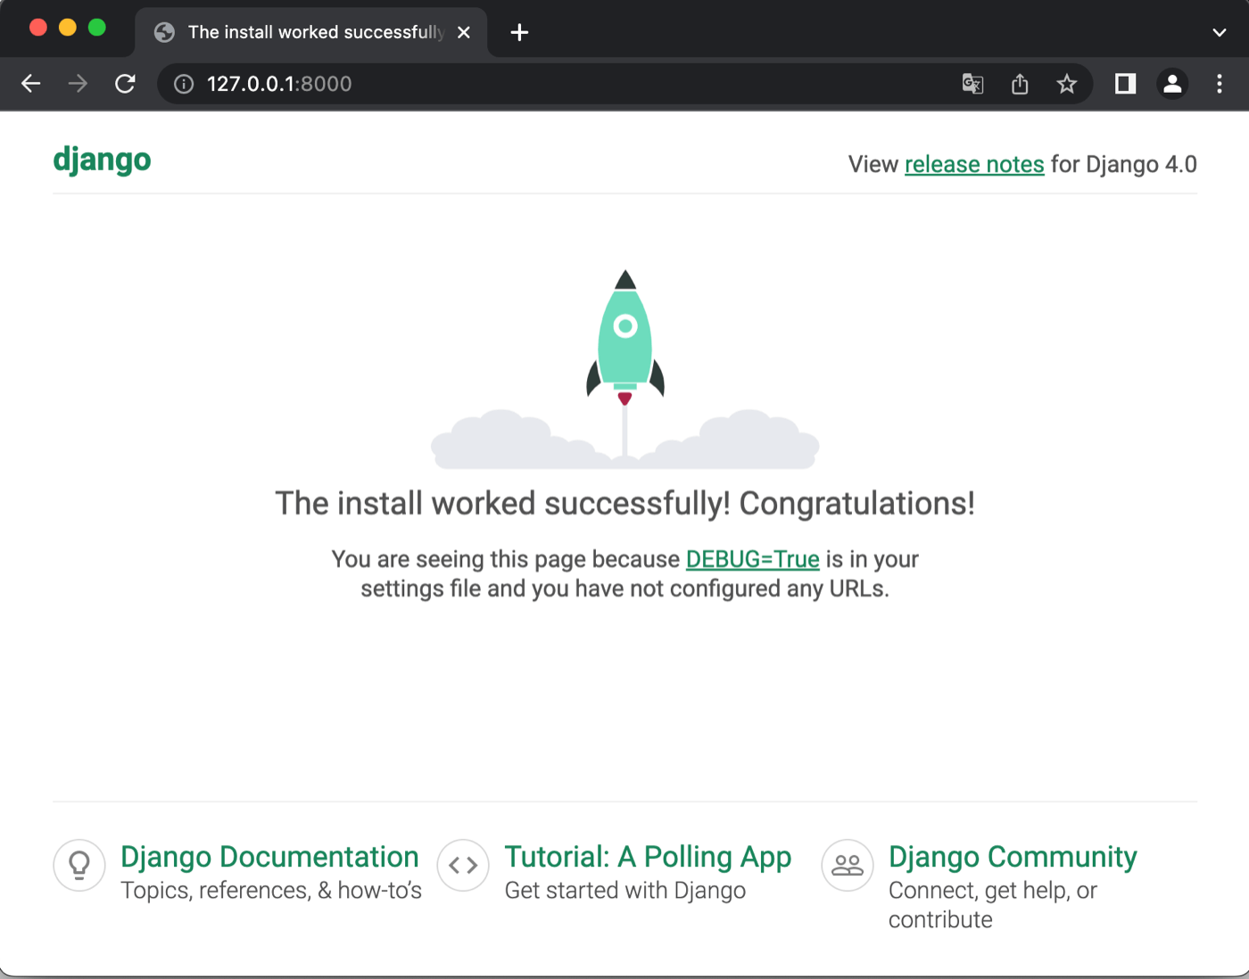
Task: Open the user profile avatar icon
Action: pos(1172,84)
